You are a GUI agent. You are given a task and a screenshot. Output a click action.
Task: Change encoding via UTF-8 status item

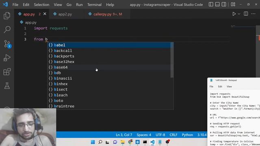click(160, 135)
